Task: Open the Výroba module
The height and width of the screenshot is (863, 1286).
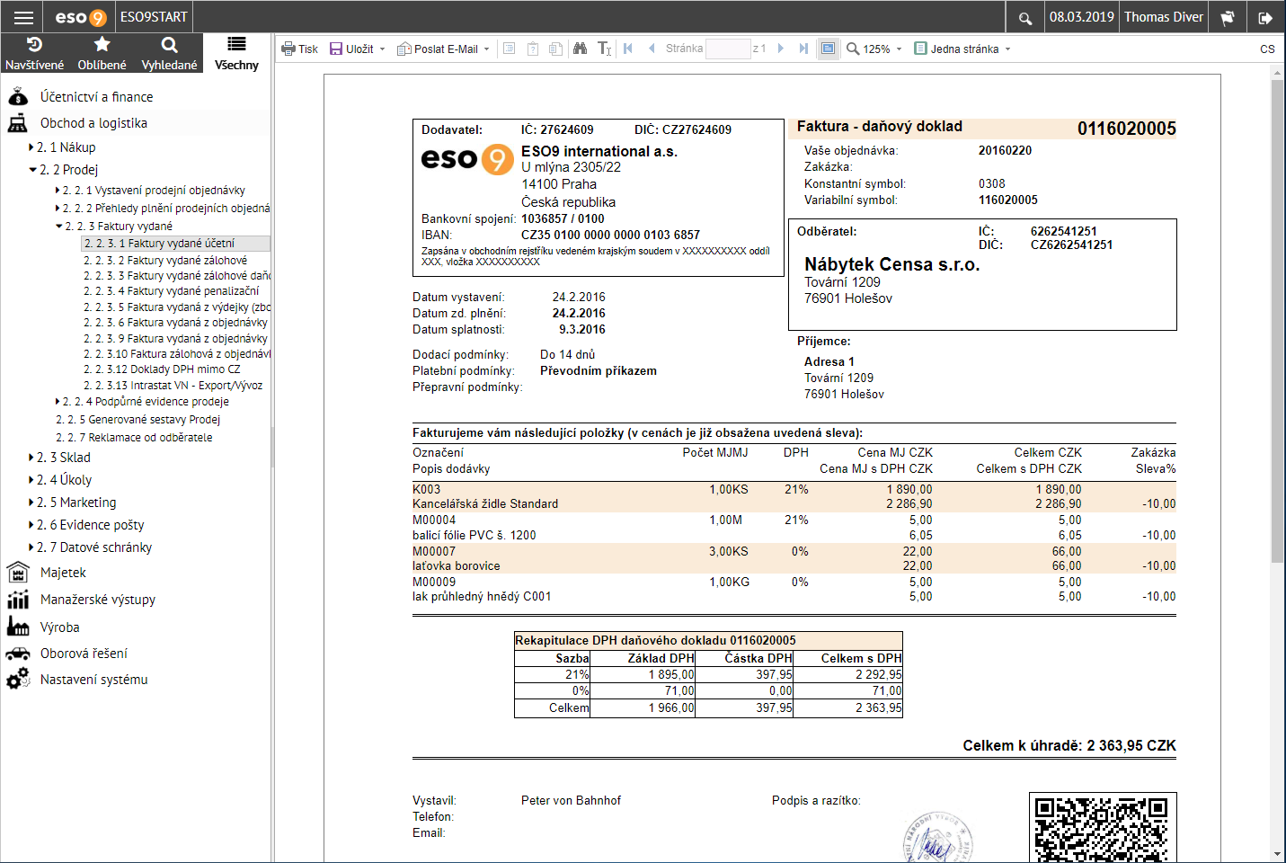Action: [59, 627]
